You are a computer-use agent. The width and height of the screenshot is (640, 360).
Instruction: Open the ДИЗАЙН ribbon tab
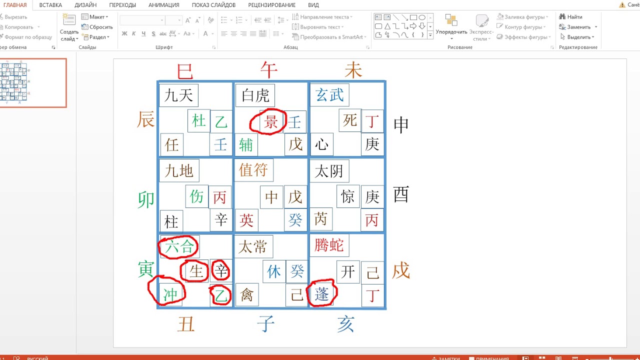pyautogui.click(x=85, y=5)
